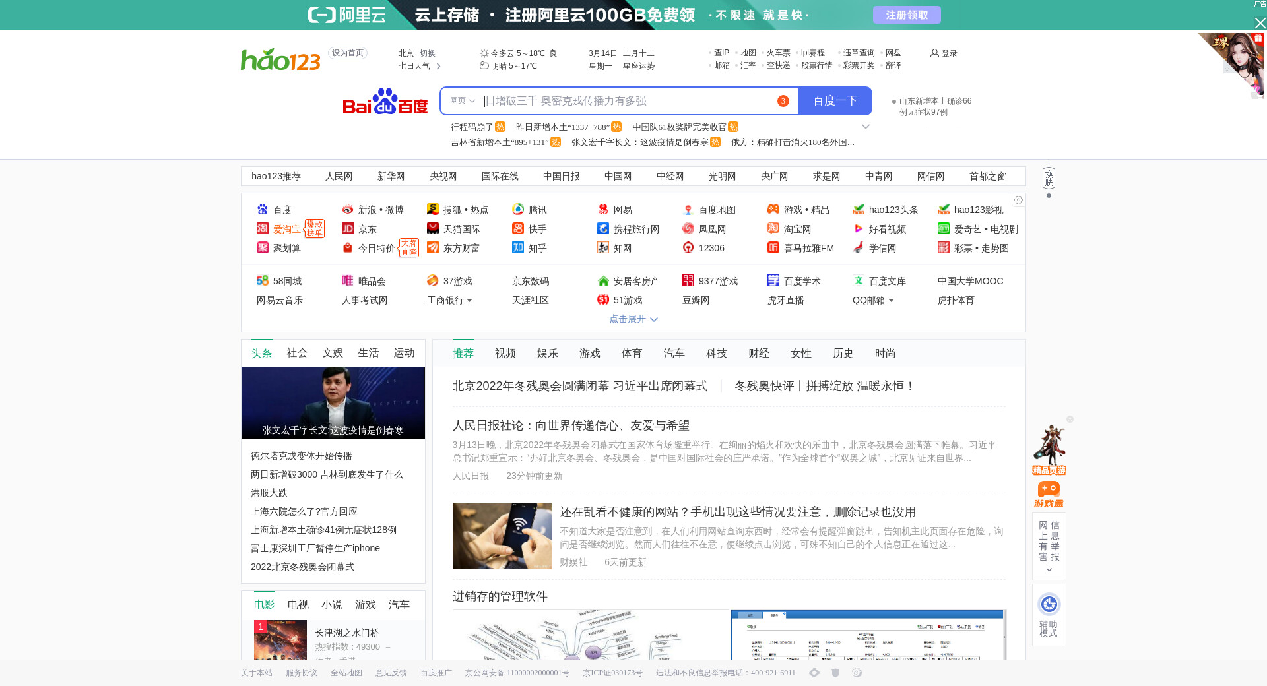Click the 登录 login link

coord(944,53)
